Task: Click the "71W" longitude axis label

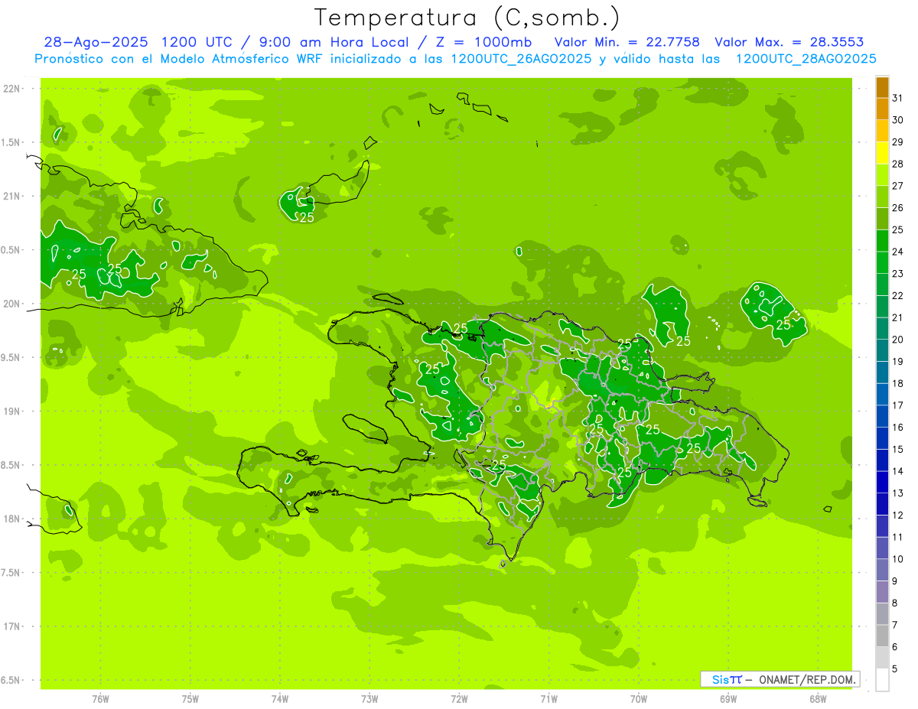Action: click(x=549, y=698)
